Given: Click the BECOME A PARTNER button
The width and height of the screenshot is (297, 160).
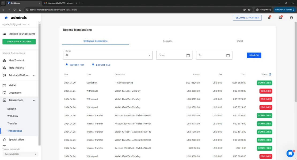Looking at the screenshot, I should click(247, 18).
